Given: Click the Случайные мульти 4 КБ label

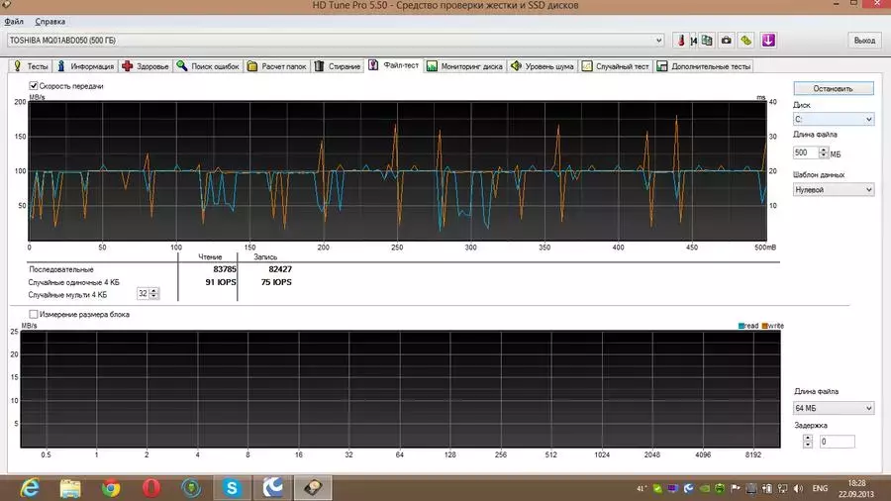Looking at the screenshot, I should pyautogui.click(x=67, y=295).
